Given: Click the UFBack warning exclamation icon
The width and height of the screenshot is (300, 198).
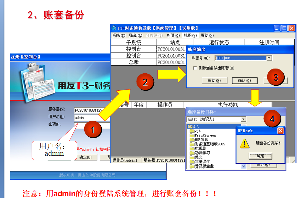Looking at the screenshot, I should 245,144.
